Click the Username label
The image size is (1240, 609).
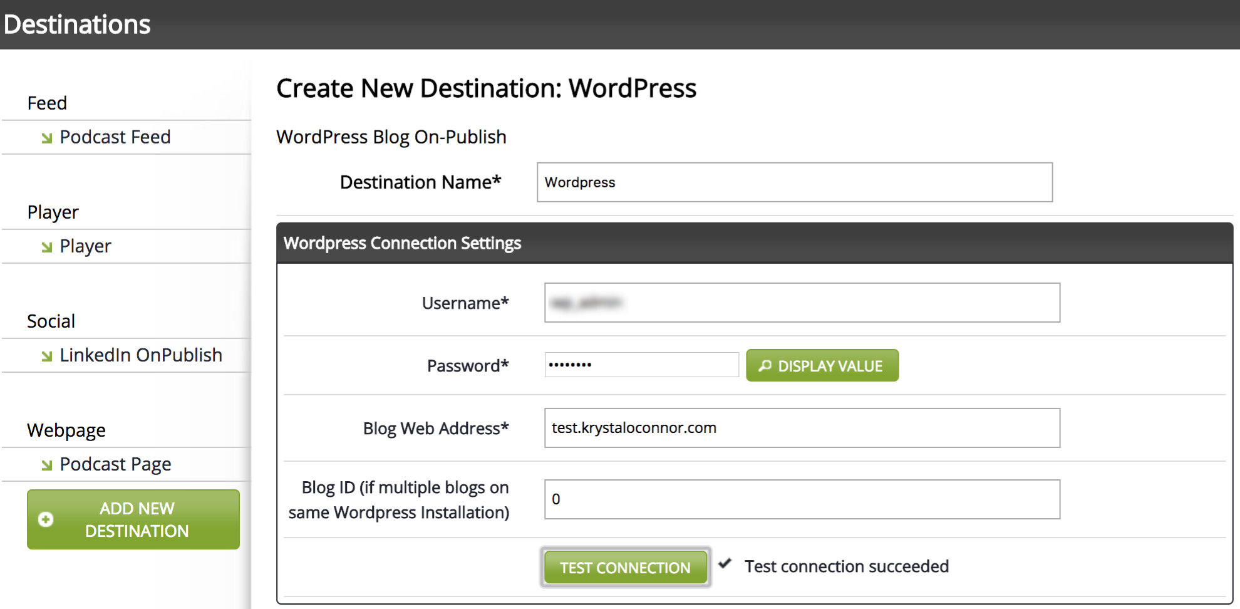point(465,303)
